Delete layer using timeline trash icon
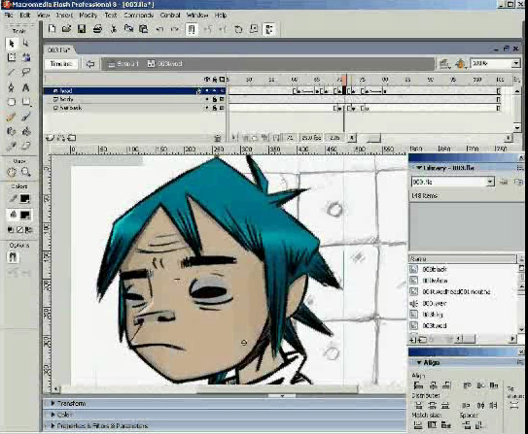Viewport: 528px width, 434px height. [218, 138]
